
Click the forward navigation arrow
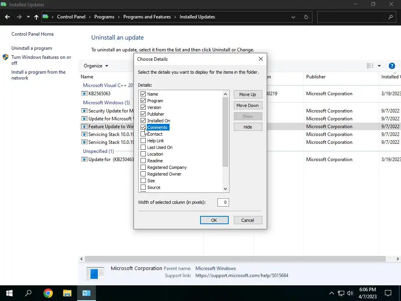point(19,17)
